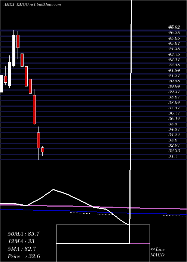Viewport: 187px width, 262px height.
Task: Click the 45.65 price label
Action: 174,38
